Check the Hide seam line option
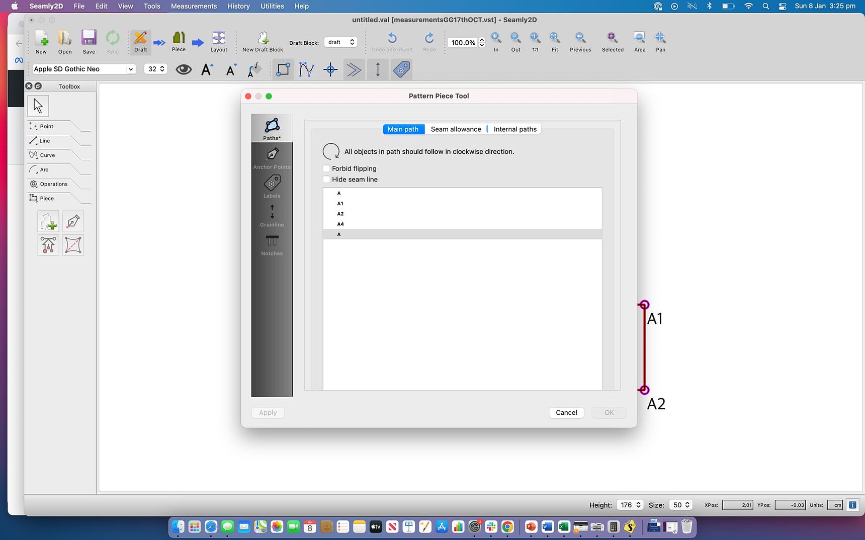 pos(326,179)
